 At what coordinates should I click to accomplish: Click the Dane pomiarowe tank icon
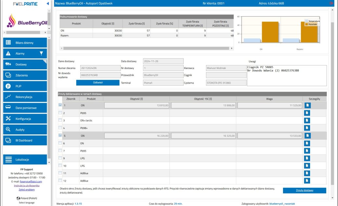pyautogui.click(x=8, y=107)
